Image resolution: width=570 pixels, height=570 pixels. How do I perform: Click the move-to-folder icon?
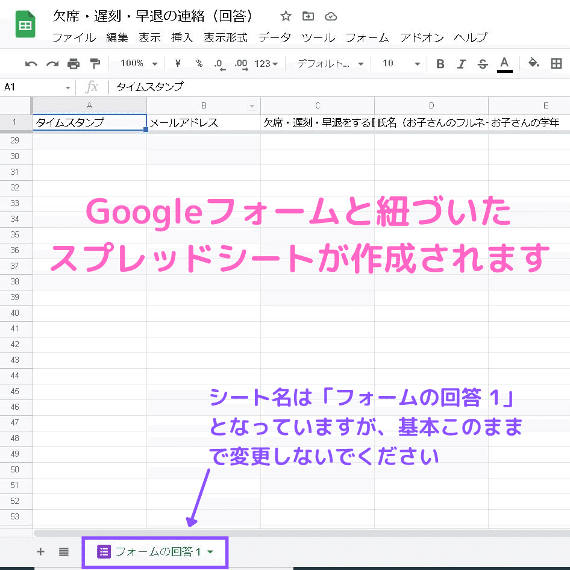(x=308, y=16)
